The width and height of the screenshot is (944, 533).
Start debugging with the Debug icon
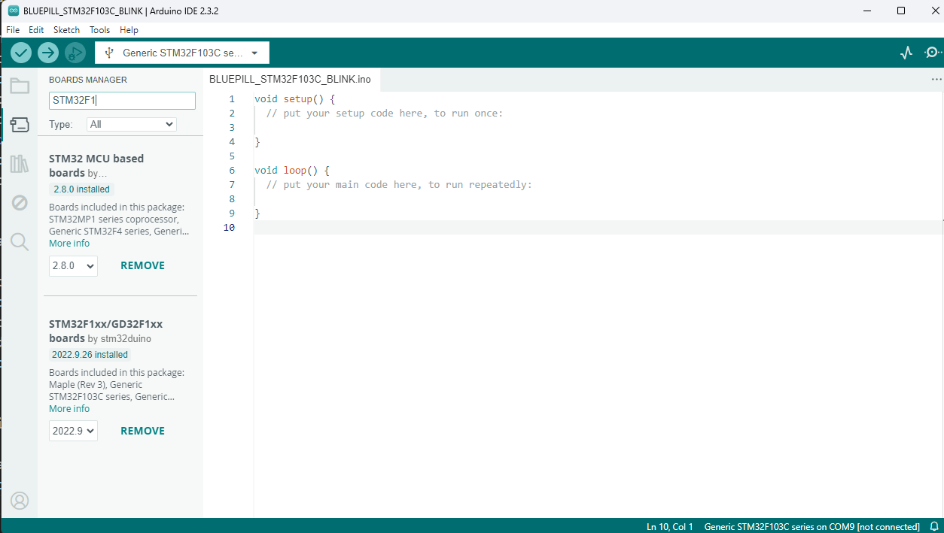tap(75, 53)
